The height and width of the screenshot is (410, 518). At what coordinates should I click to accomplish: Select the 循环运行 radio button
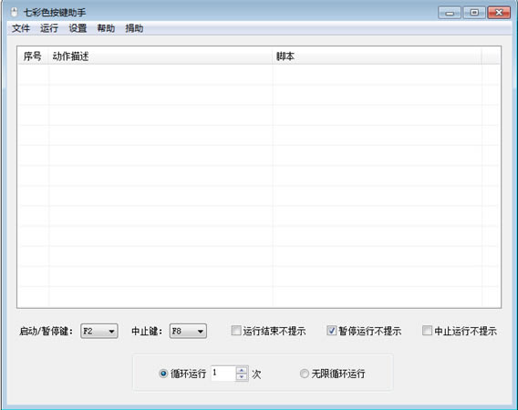(163, 374)
